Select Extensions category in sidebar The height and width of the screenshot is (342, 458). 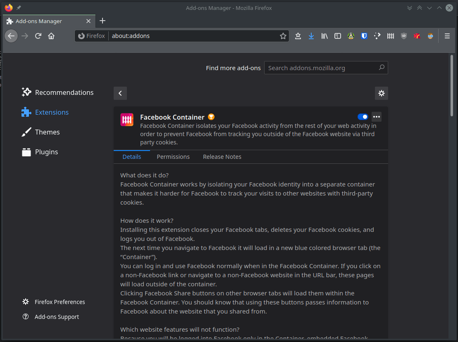click(x=45, y=112)
